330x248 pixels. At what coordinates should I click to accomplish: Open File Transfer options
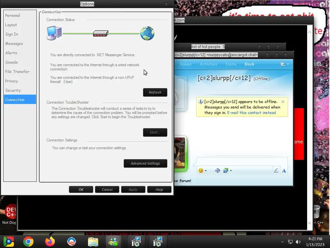pyautogui.click(x=17, y=72)
